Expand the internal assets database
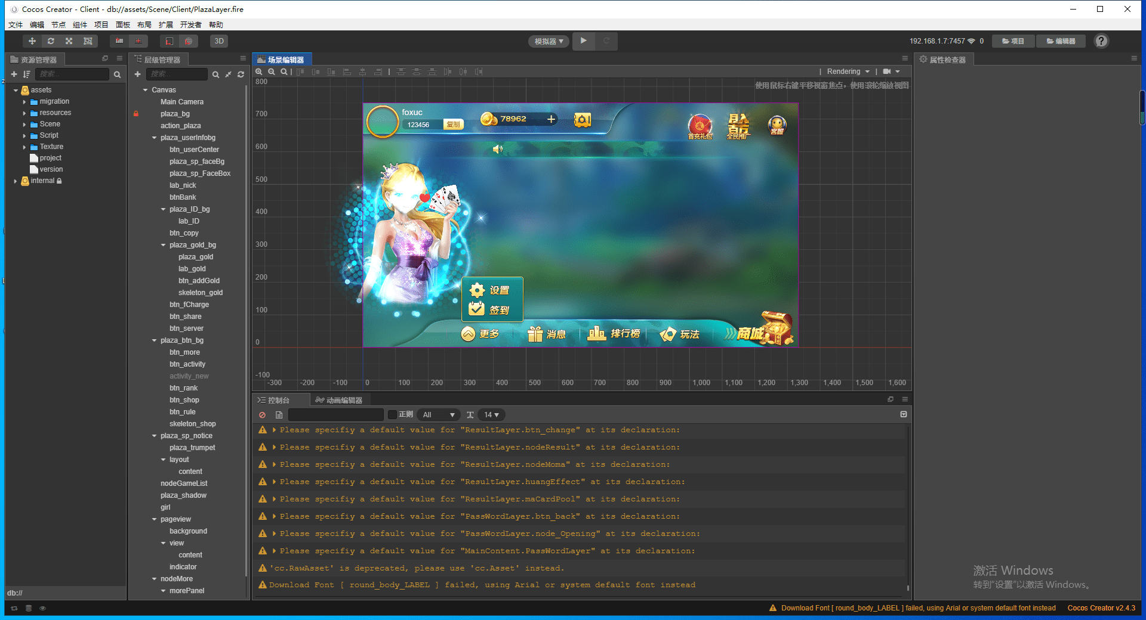The width and height of the screenshot is (1146, 620). [x=16, y=181]
